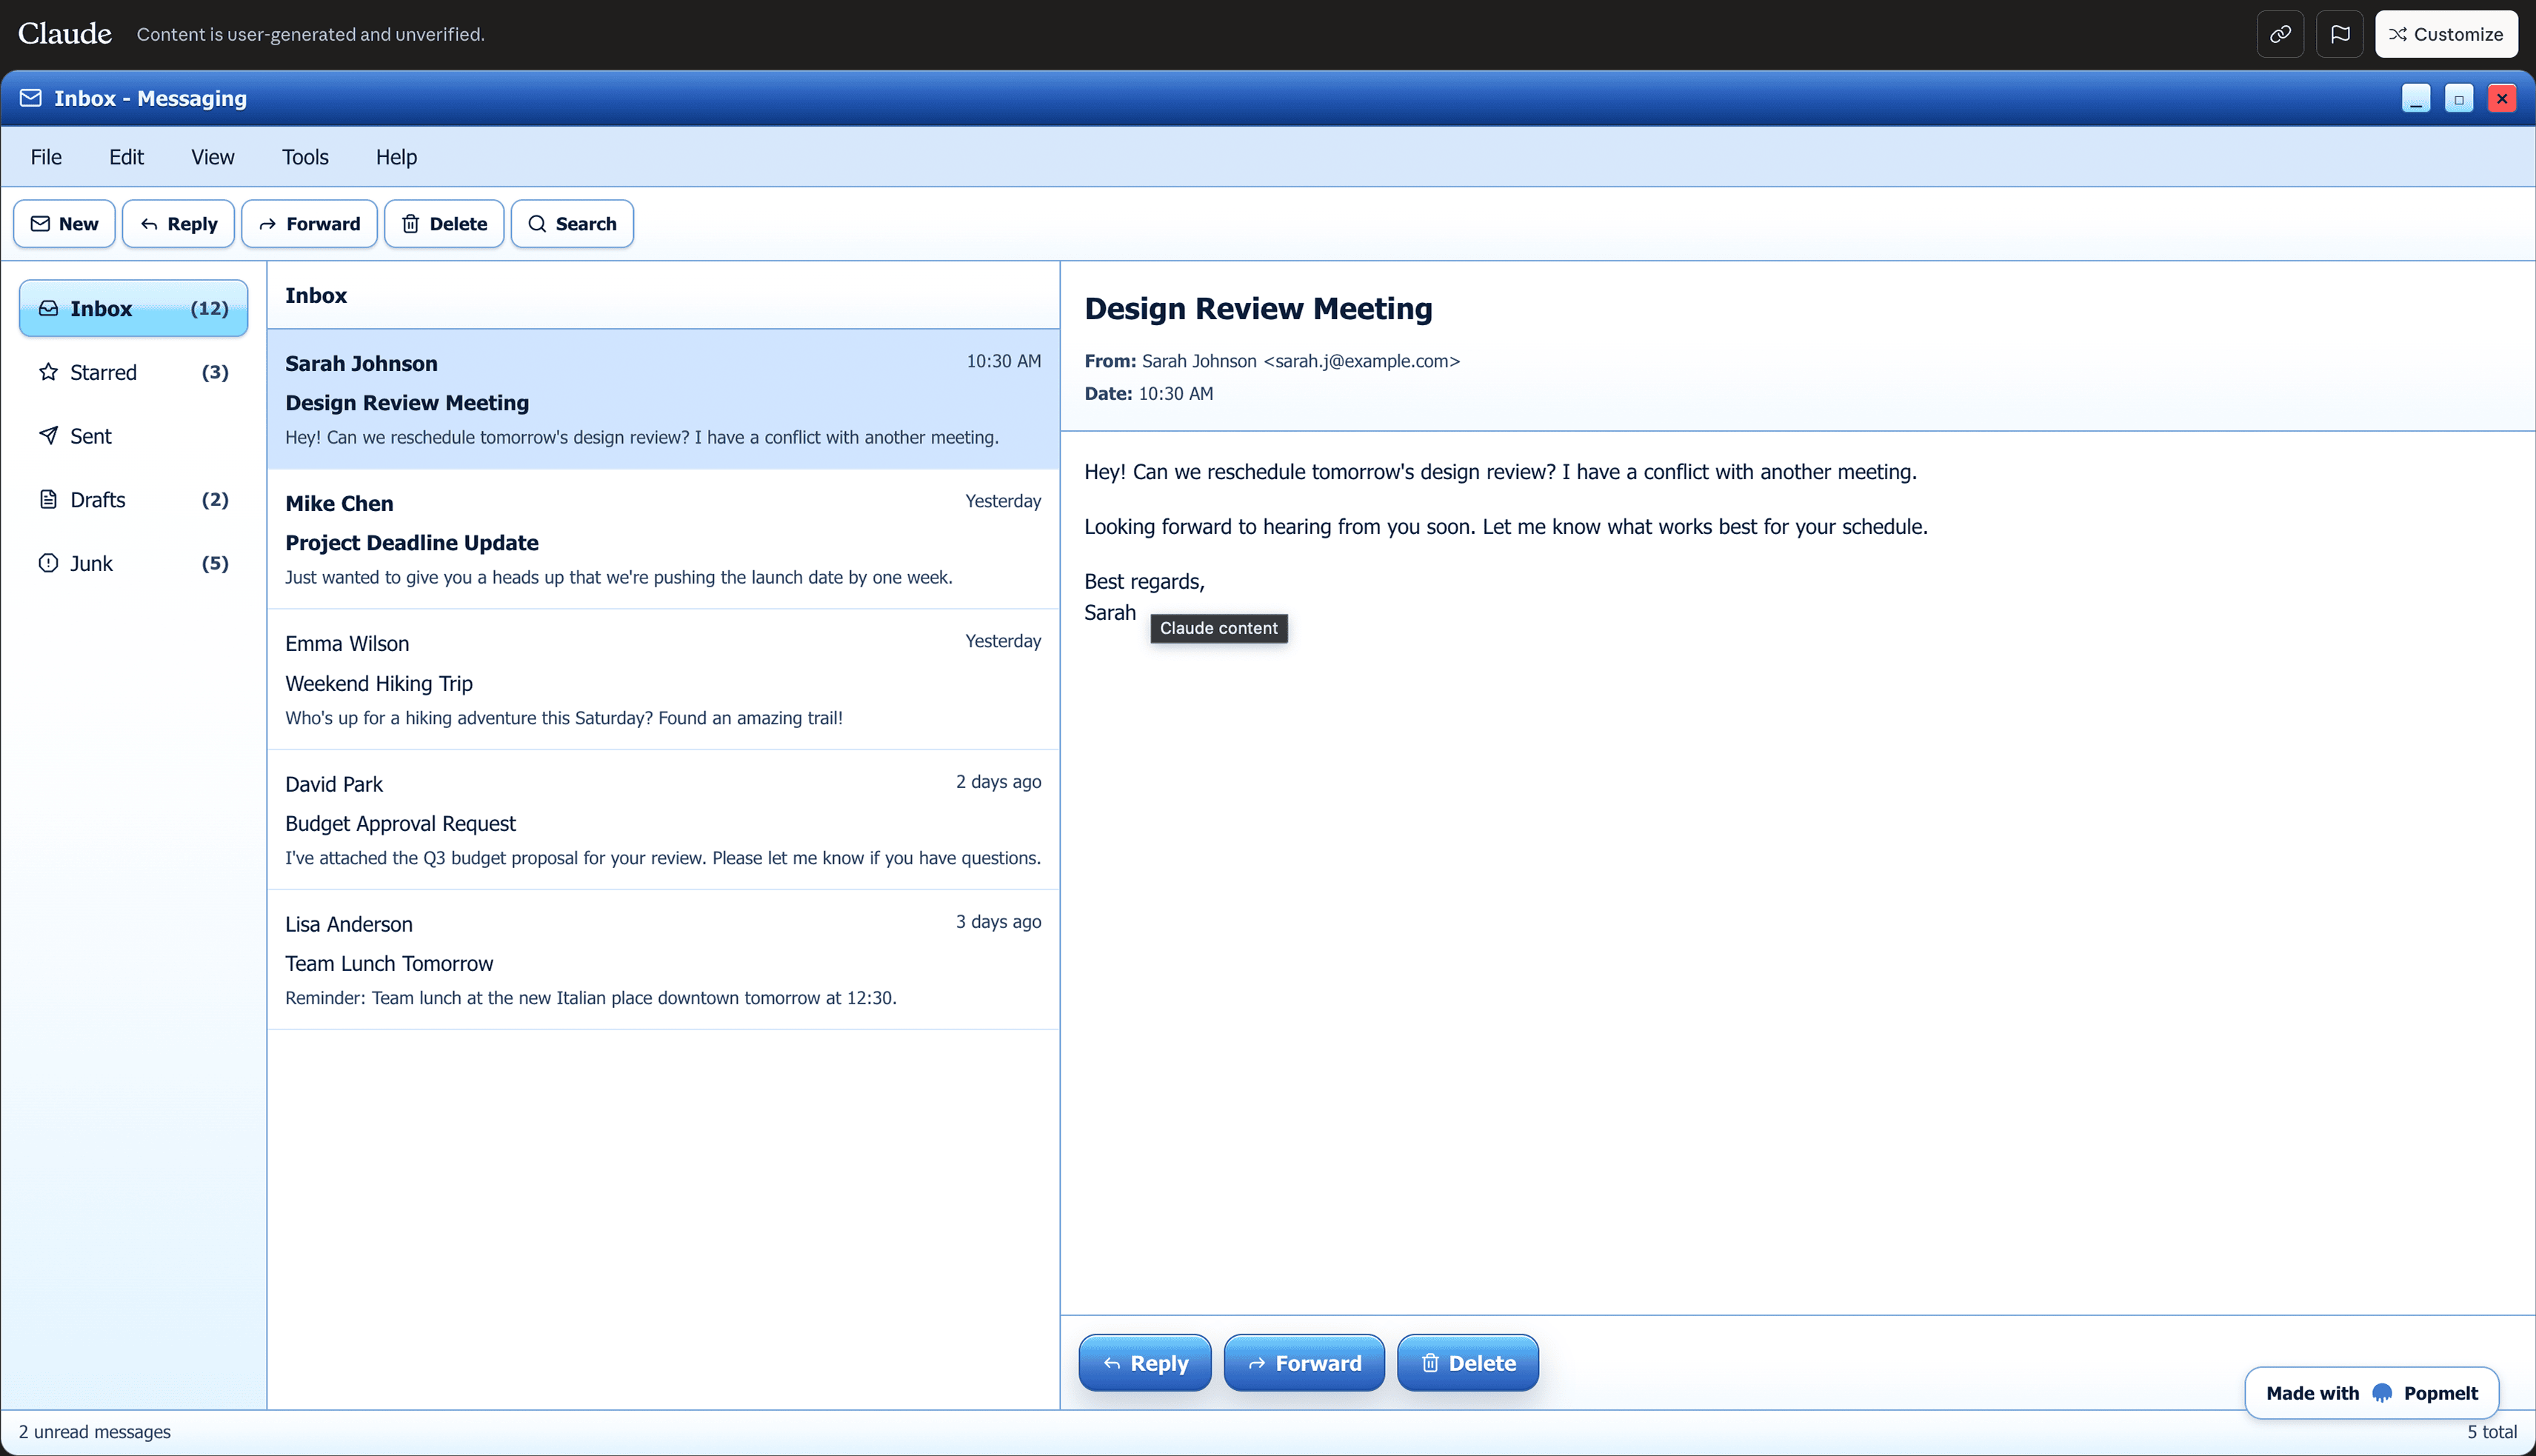This screenshot has height=1456, width=2536.
Task: Open the Sent folder paper-plane icon
Action: click(x=48, y=436)
